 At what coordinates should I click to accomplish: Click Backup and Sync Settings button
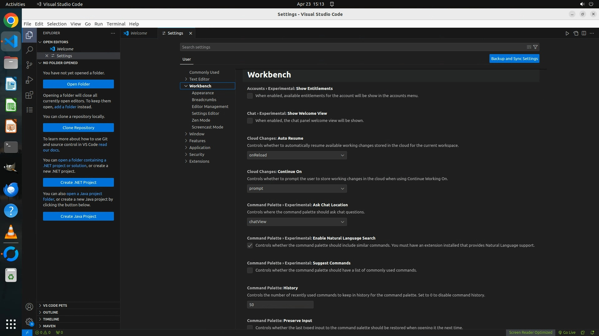[x=514, y=58]
